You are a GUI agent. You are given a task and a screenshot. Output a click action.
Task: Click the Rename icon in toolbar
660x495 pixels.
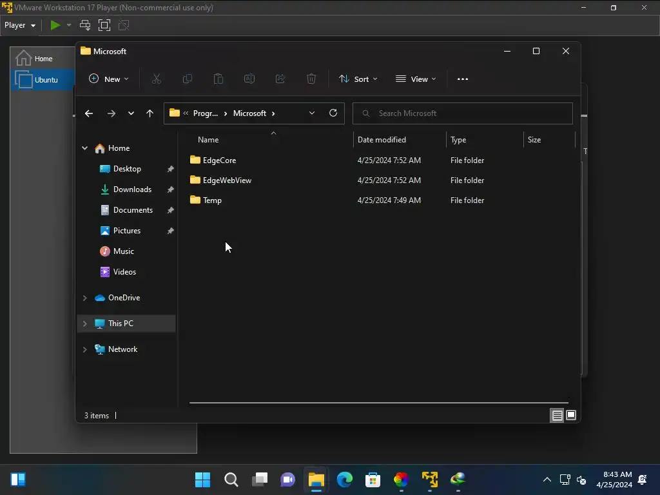click(249, 79)
